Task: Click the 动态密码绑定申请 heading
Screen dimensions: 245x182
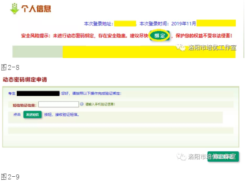Action: click(25, 80)
